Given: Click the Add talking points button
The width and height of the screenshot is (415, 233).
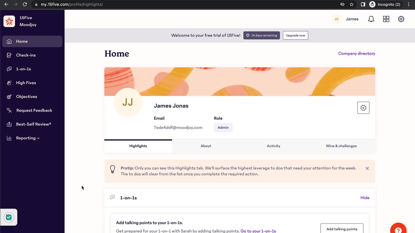Looking at the screenshot, I should [x=342, y=229].
